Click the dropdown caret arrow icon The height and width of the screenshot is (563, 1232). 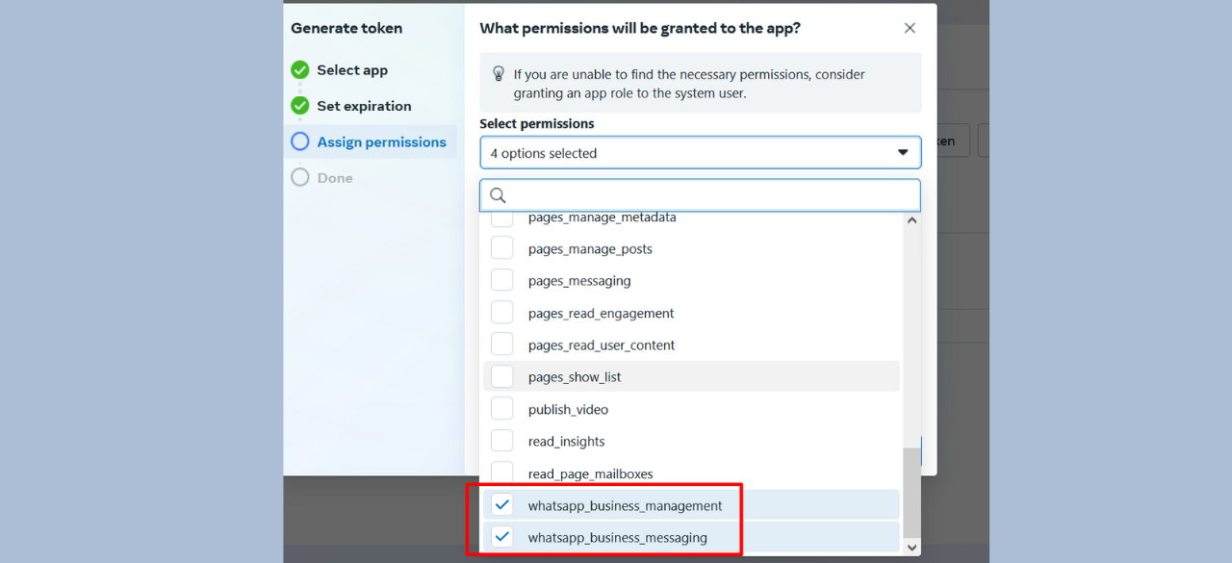coord(903,153)
